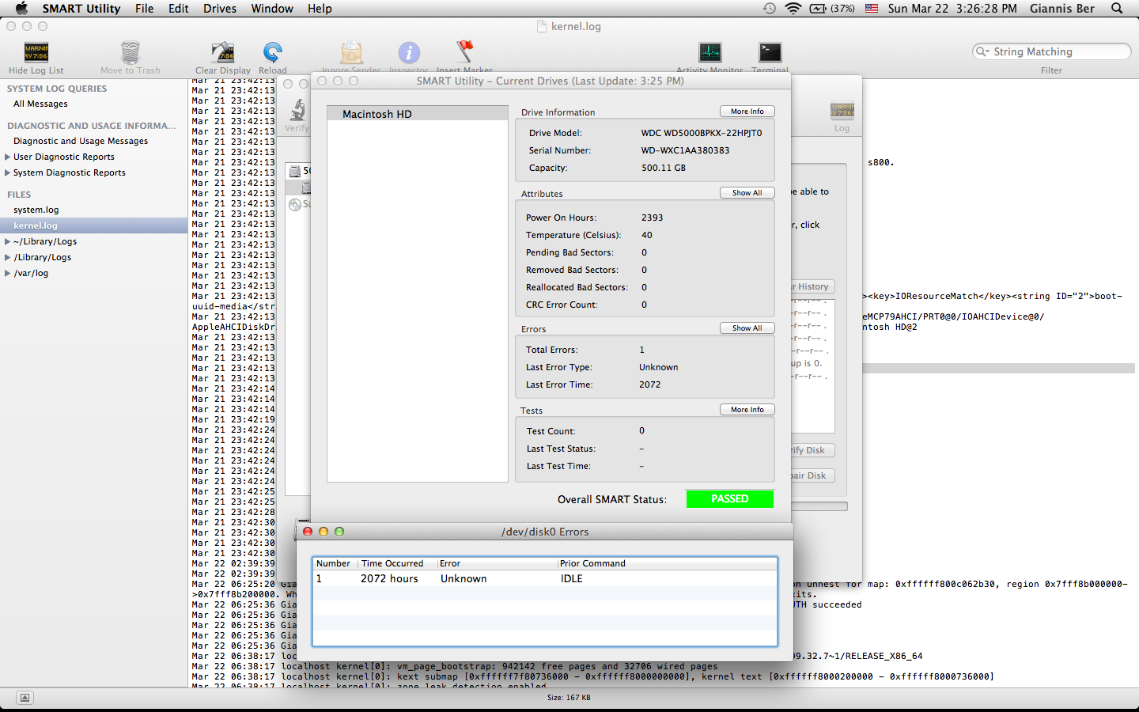
Task: Click the Last Error Type value Unknown
Action: tap(659, 367)
